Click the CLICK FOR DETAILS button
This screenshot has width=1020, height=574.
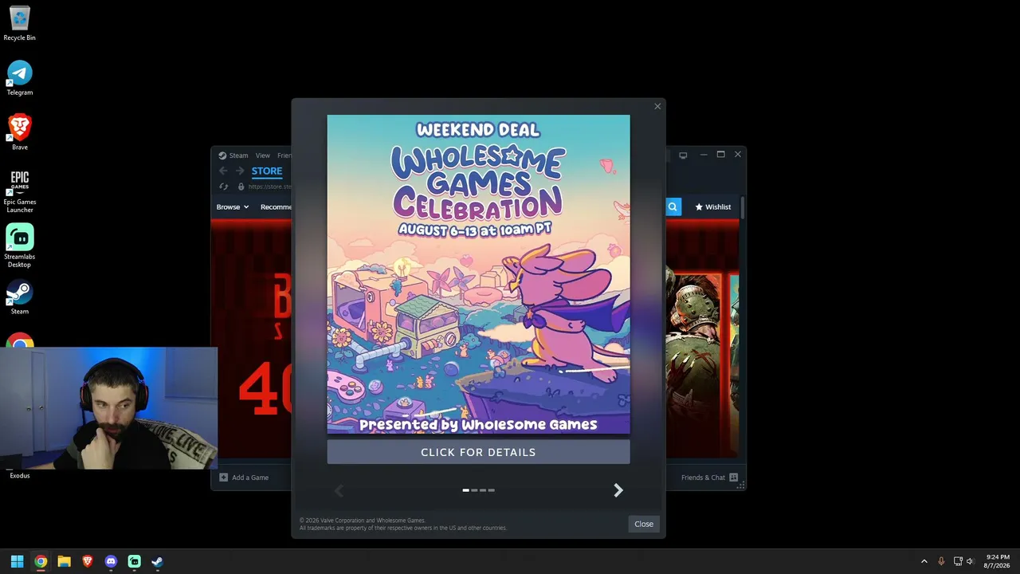(x=478, y=452)
